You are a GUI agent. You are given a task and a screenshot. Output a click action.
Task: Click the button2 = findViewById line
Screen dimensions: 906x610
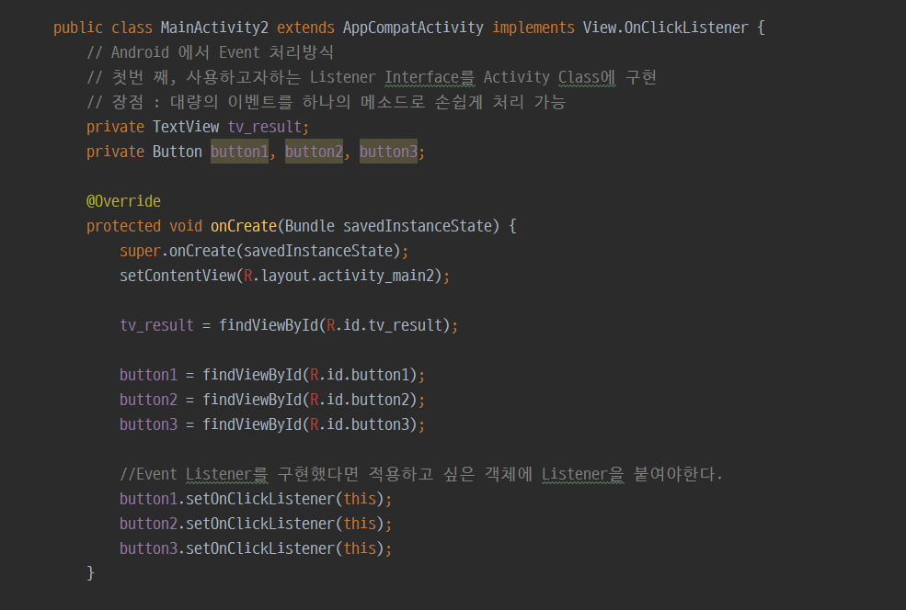[272, 400]
